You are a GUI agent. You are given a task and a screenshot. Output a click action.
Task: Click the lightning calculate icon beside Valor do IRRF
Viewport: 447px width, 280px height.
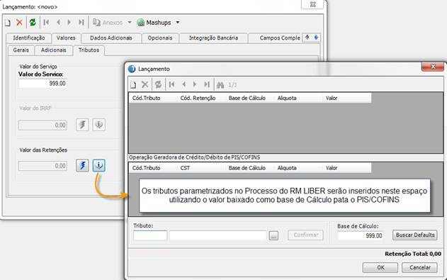coord(82,125)
